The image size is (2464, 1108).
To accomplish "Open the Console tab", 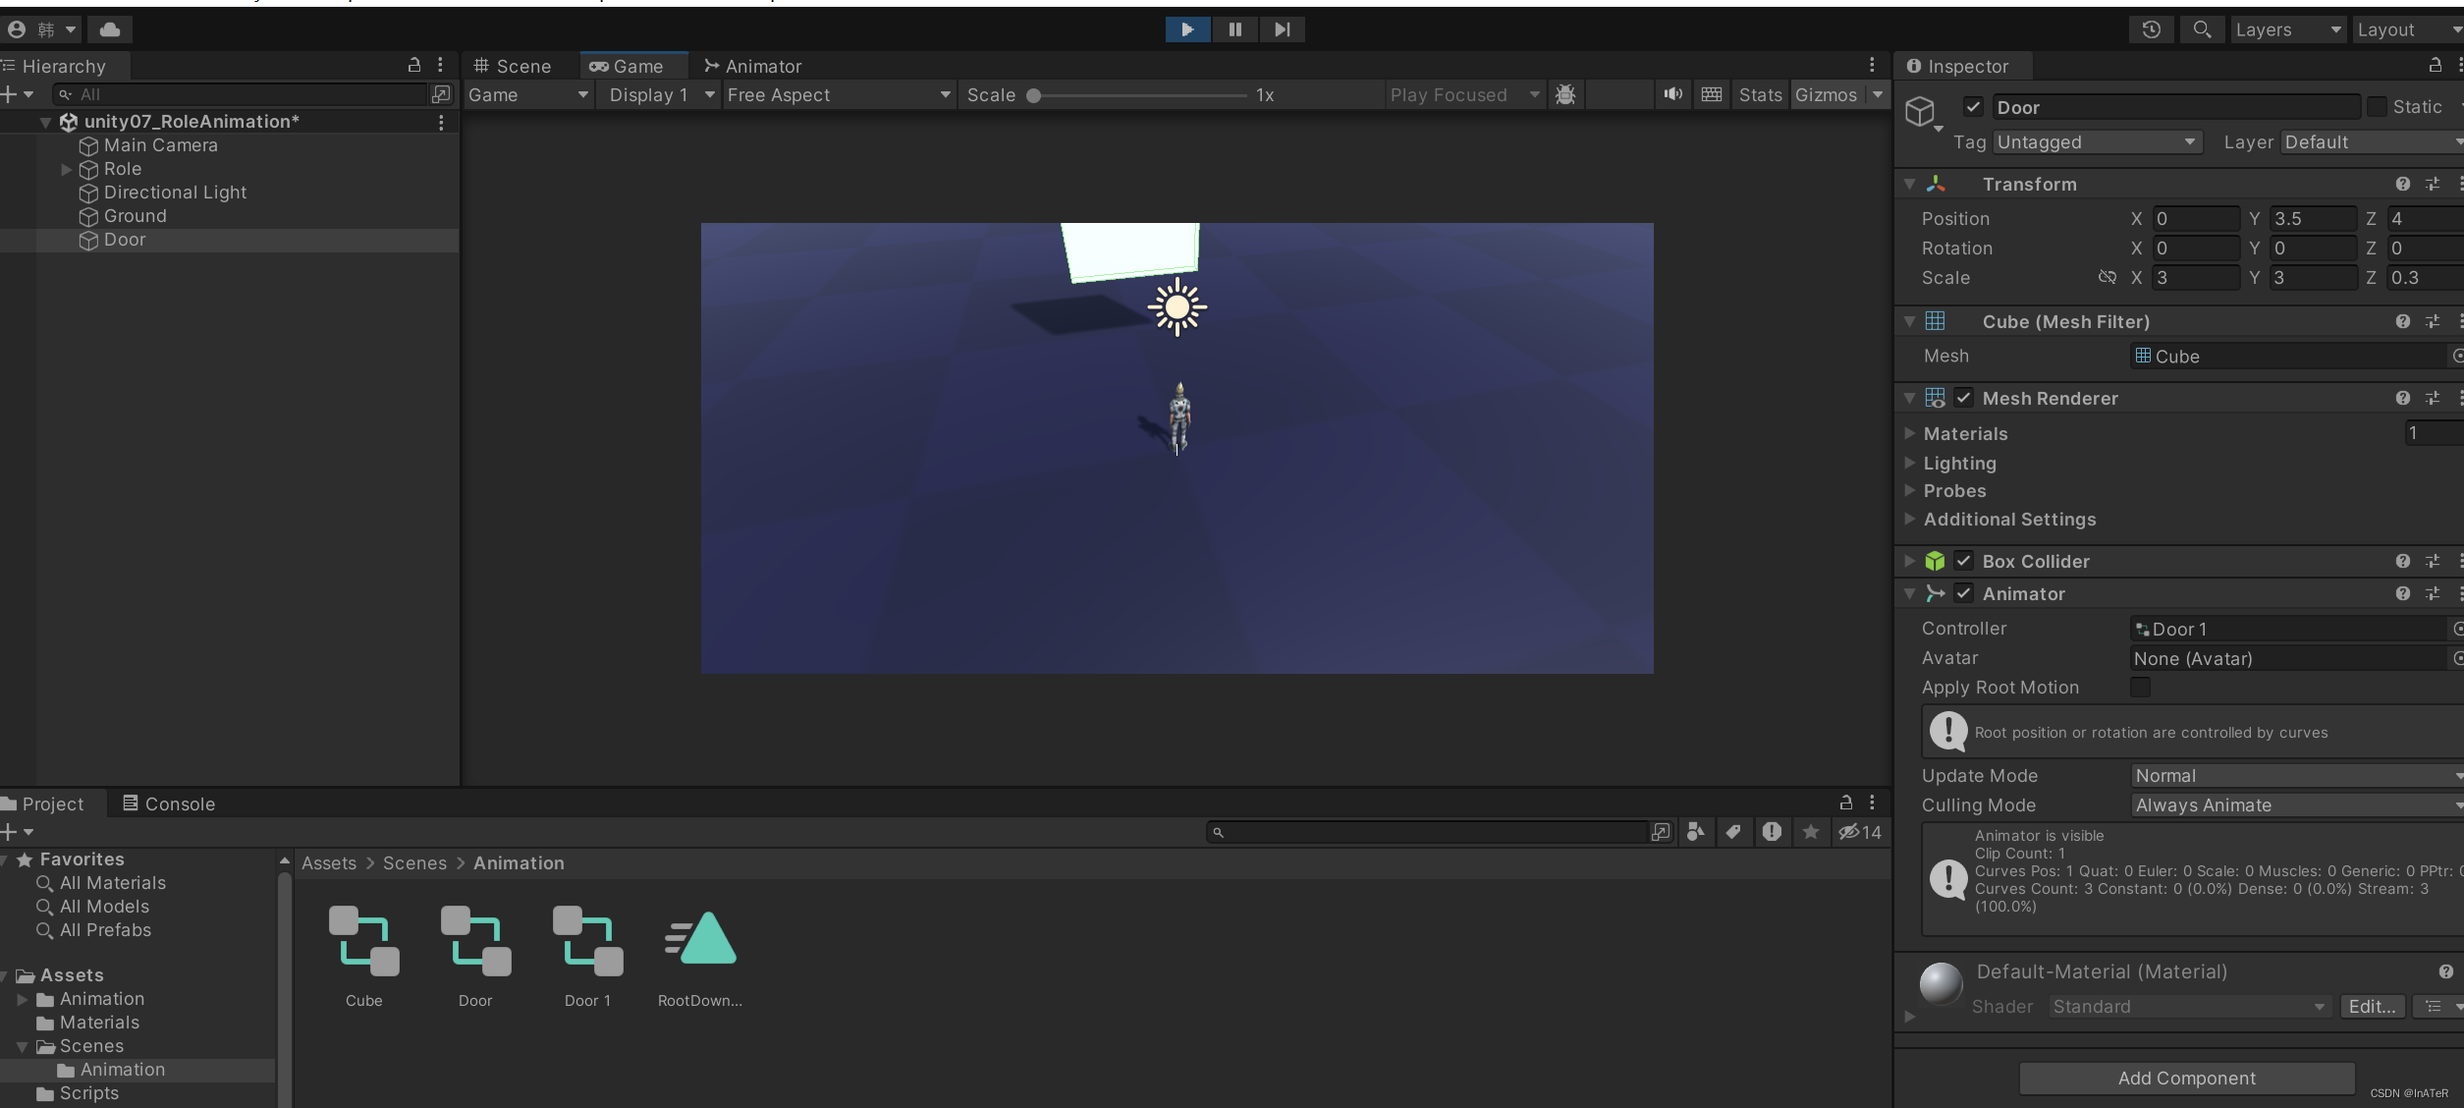I will tap(168, 803).
